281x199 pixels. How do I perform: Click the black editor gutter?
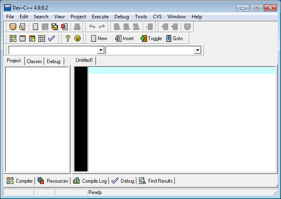click(81, 119)
